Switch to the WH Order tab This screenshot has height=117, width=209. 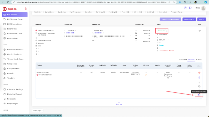tap(191, 60)
